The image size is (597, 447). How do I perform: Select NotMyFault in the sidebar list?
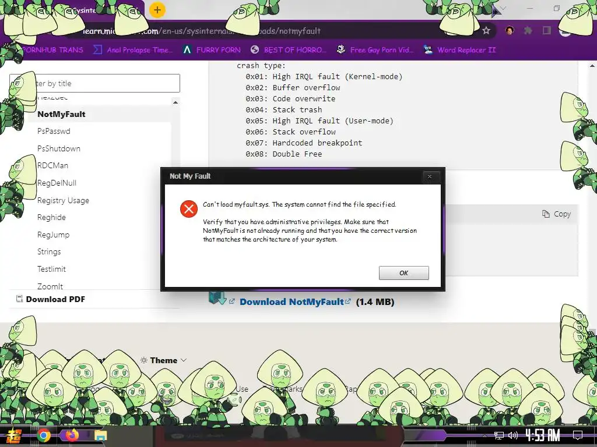click(61, 114)
